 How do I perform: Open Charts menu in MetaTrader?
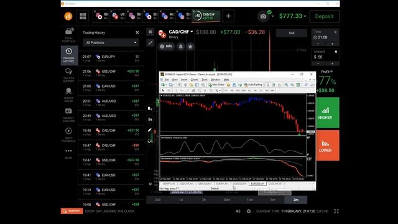[195, 80]
